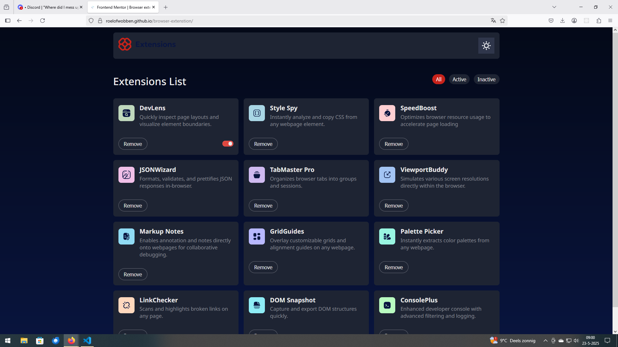Viewport: 618px width, 347px height.
Task: Expand the hidden system tray icons
Action: coord(545,341)
